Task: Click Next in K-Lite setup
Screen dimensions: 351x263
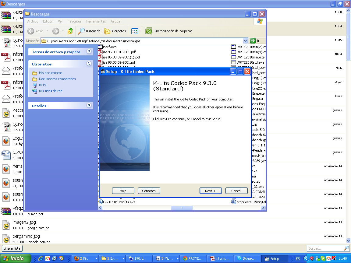Action: tap(211, 191)
